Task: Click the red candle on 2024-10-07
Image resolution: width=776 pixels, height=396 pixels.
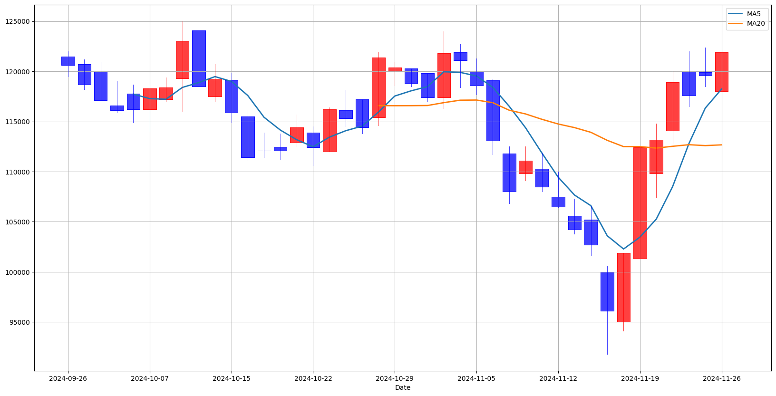Action: click(150, 99)
